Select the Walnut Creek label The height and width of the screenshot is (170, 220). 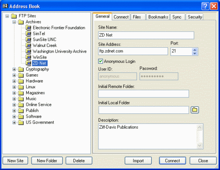(x=45, y=45)
